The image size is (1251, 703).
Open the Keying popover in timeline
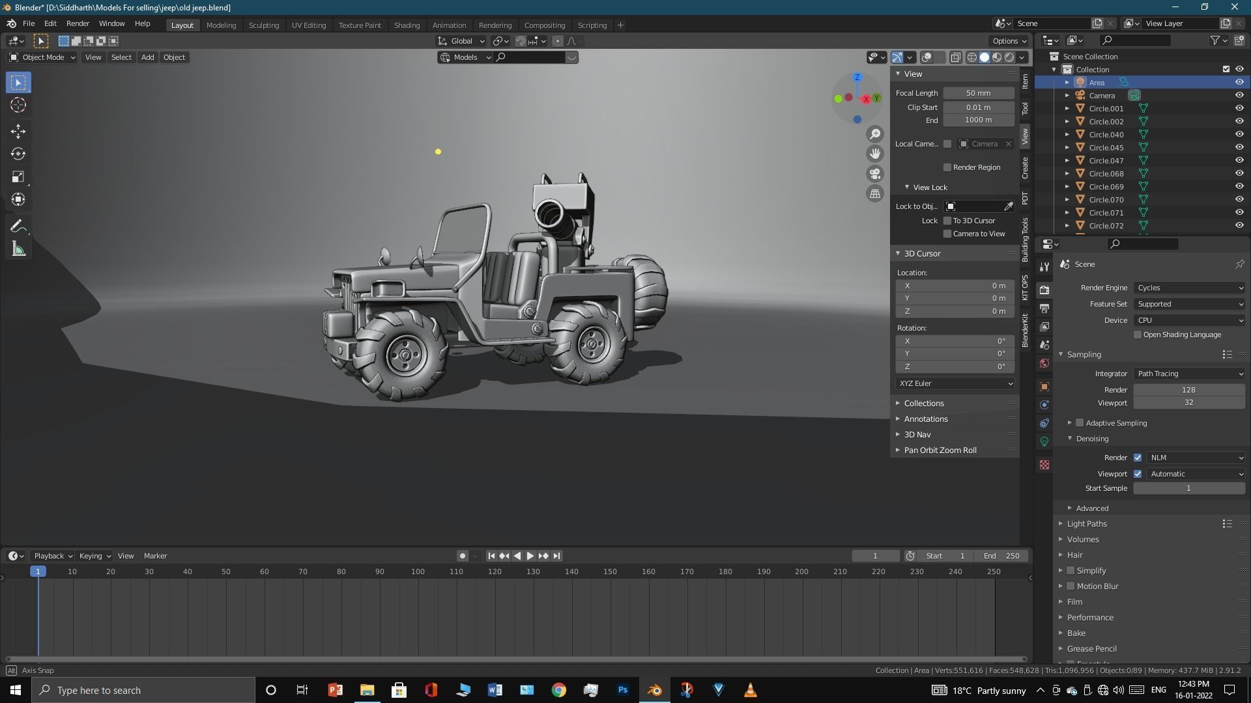click(x=94, y=556)
